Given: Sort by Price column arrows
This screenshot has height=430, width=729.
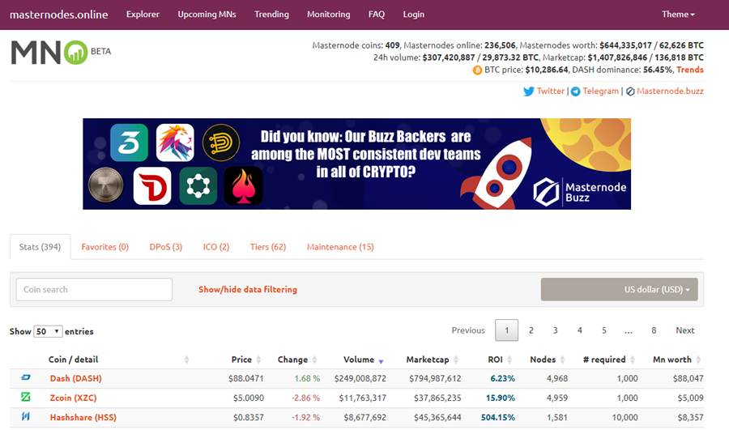Looking at the screenshot, I should click(x=258, y=360).
